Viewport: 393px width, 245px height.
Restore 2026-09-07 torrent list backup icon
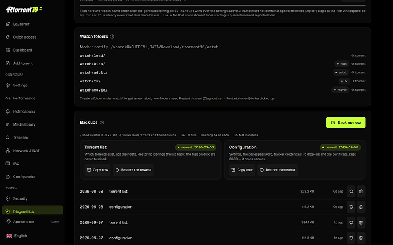tap(351, 222)
